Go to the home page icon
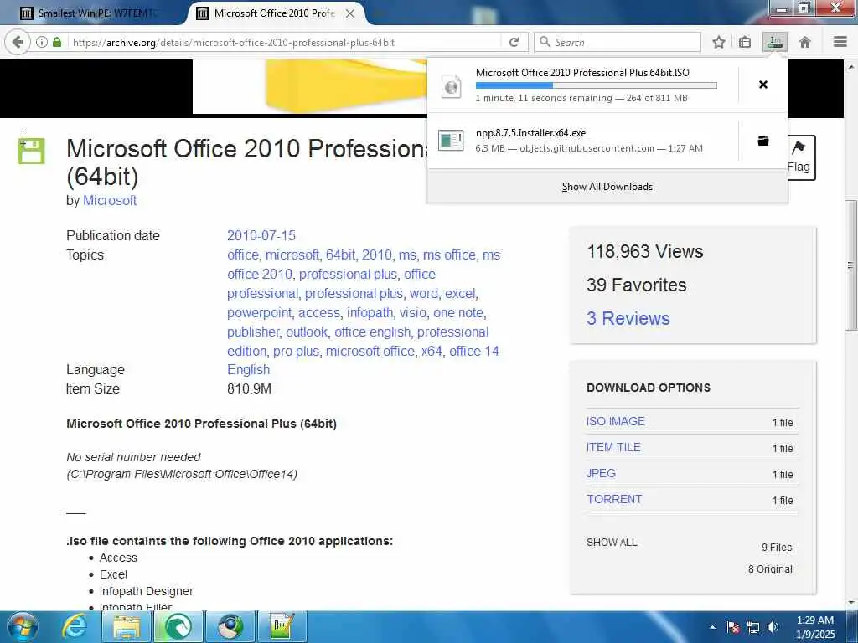Image resolution: width=858 pixels, height=643 pixels. (x=805, y=42)
